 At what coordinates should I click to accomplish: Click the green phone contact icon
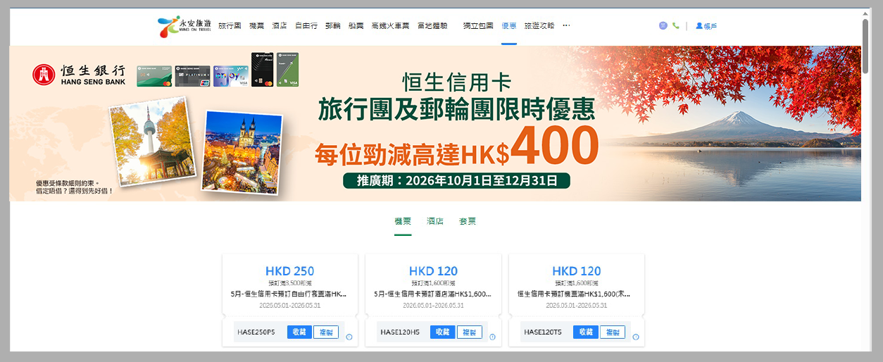tap(676, 25)
